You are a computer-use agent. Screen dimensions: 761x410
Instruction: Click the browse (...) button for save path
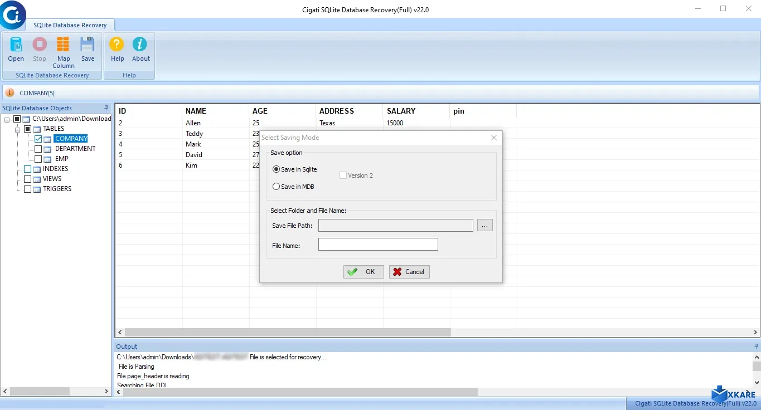pos(485,226)
